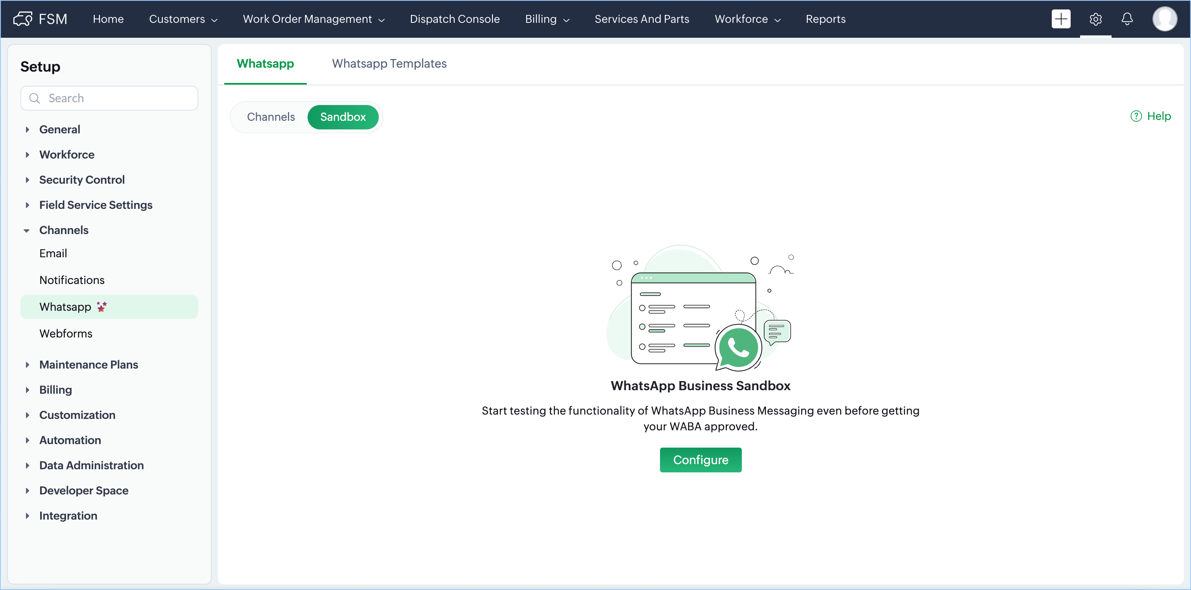Go to Home in the navigation
1191x590 pixels.
108,19
